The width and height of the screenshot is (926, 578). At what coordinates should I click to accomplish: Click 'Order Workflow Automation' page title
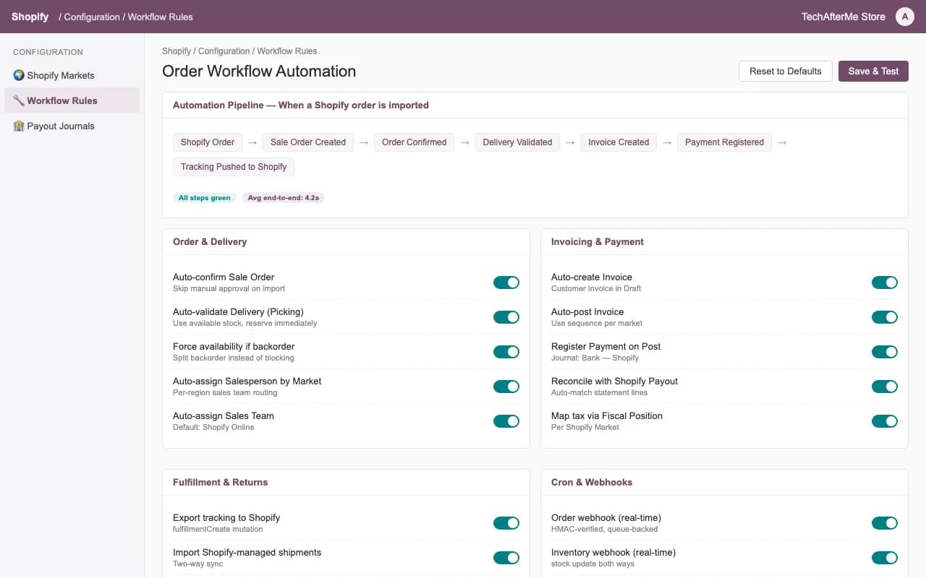tap(259, 72)
